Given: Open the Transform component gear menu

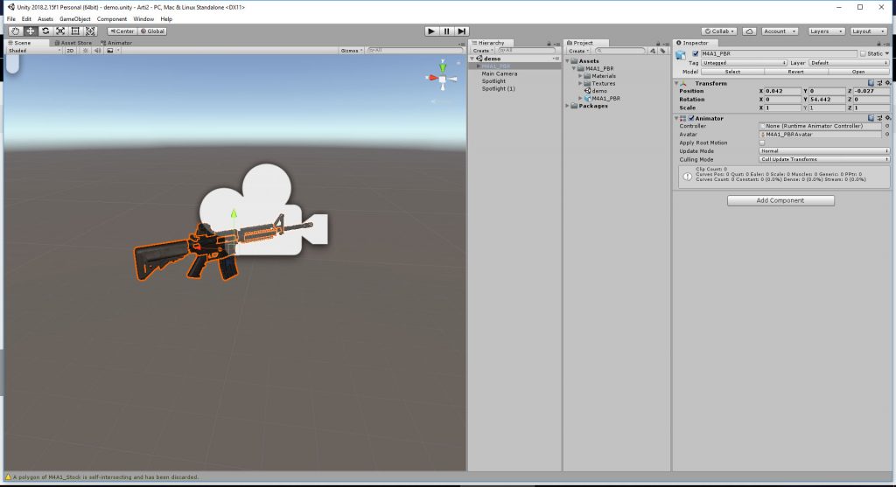Looking at the screenshot, I should pyautogui.click(x=888, y=83).
